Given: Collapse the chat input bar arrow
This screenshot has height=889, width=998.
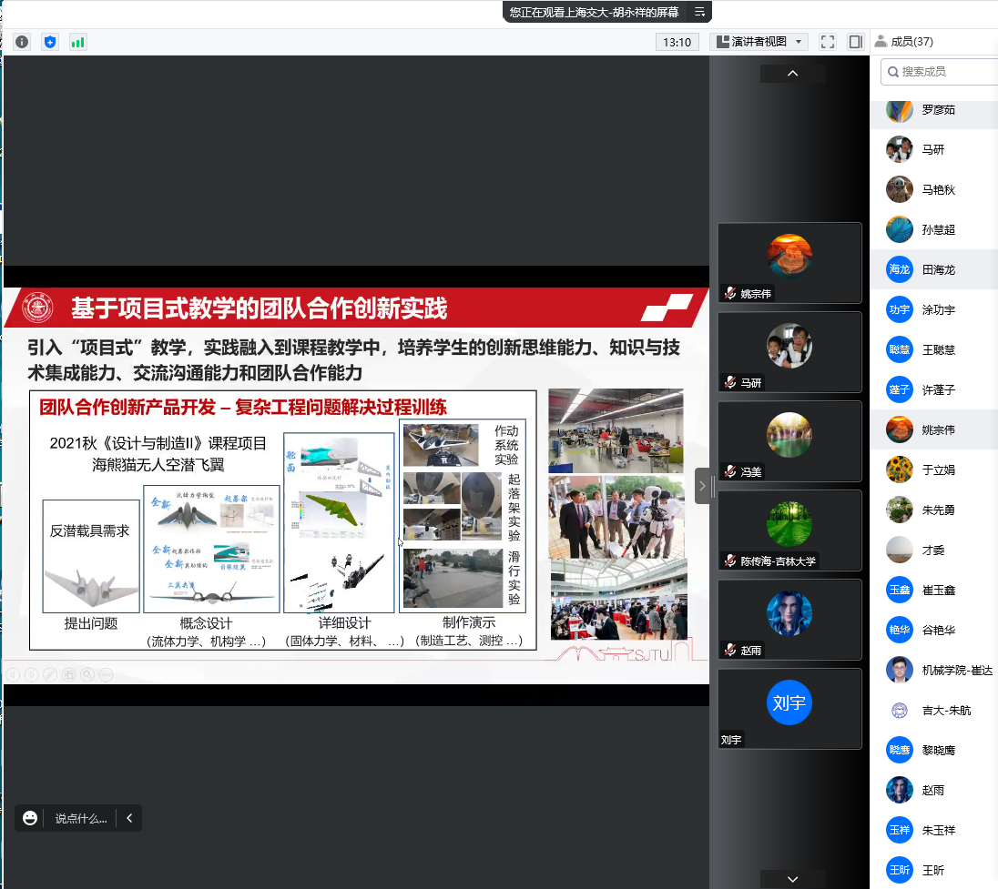Looking at the screenshot, I should [x=129, y=818].
